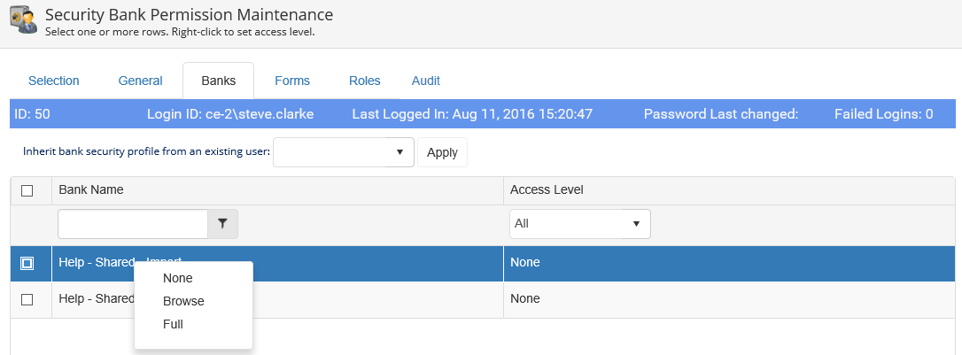Select 'Browse' access level in context menu
The width and height of the screenshot is (962, 355).
183,301
